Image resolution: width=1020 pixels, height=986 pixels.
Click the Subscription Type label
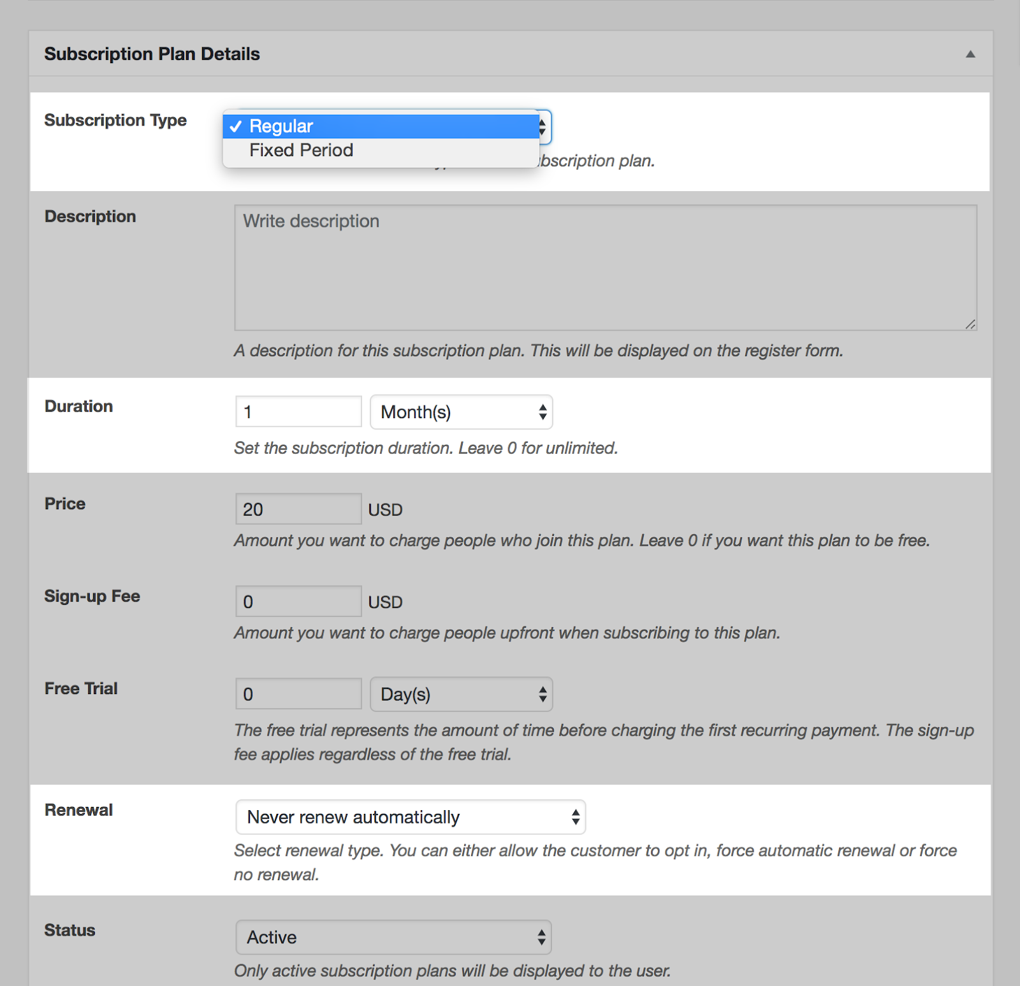coord(115,120)
